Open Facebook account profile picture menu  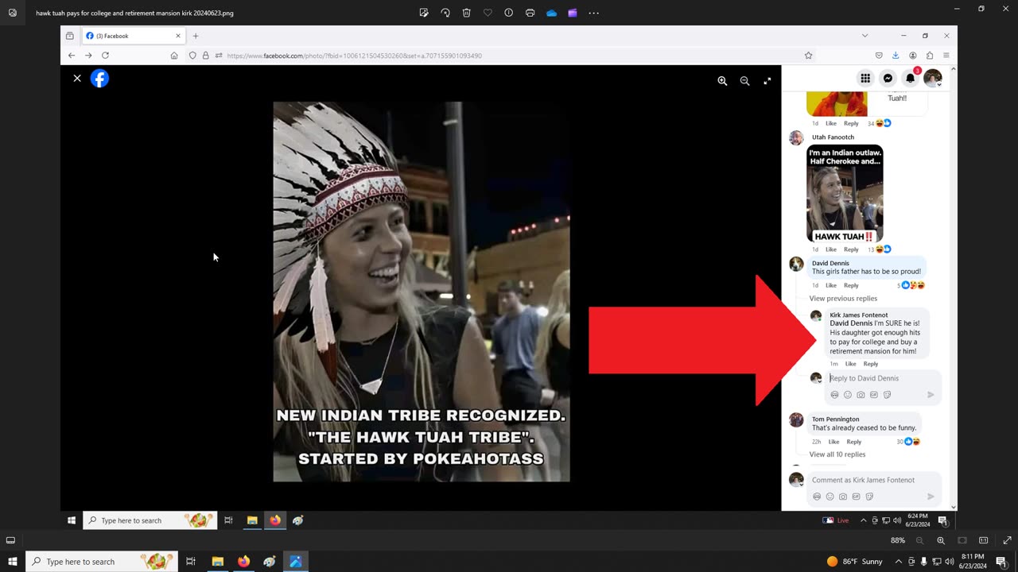coord(933,78)
